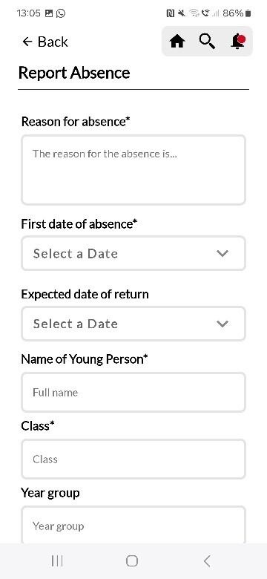The height and width of the screenshot is (579, 267).
Task: Tap the search magnifier icon
Action: tap(207, 42)
